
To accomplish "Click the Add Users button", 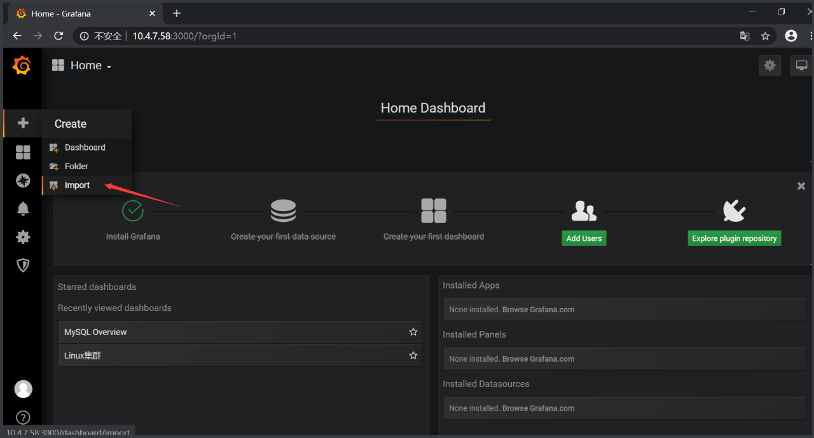I will pos(584,238).
